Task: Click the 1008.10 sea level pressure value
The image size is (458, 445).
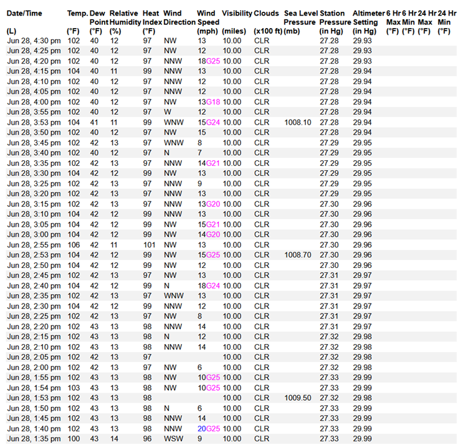Action: (x=297, y=122)
